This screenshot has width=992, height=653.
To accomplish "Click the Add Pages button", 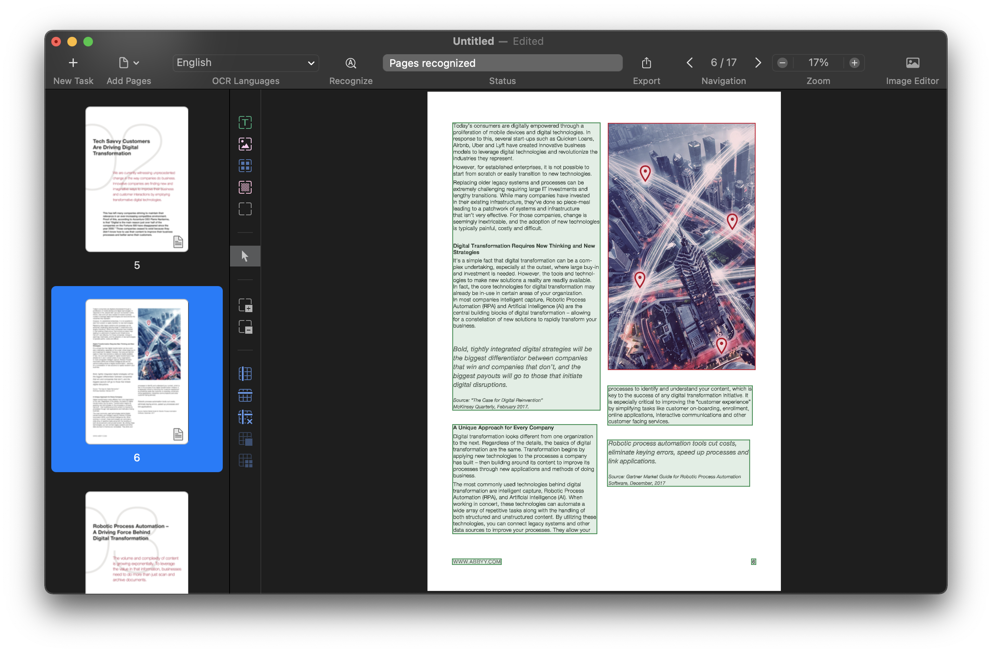I will pos(128,63).
